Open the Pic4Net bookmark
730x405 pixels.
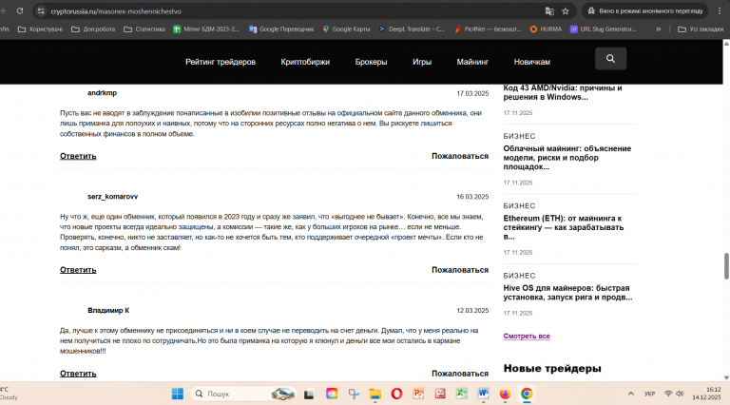pyautogui.click(x=488, y=29)
